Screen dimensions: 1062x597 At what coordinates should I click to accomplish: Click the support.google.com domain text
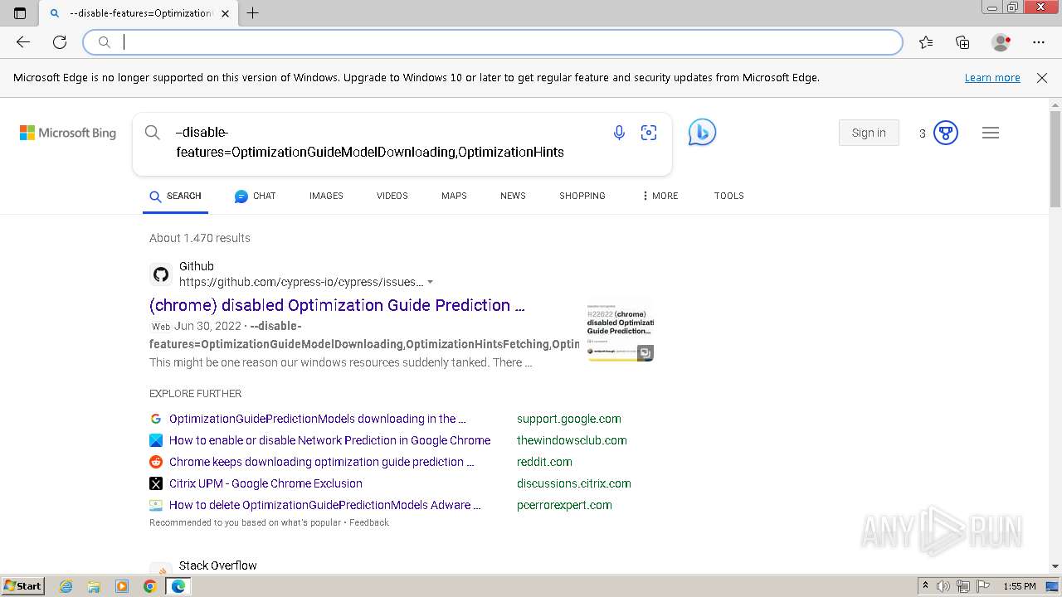coord(568,419)
